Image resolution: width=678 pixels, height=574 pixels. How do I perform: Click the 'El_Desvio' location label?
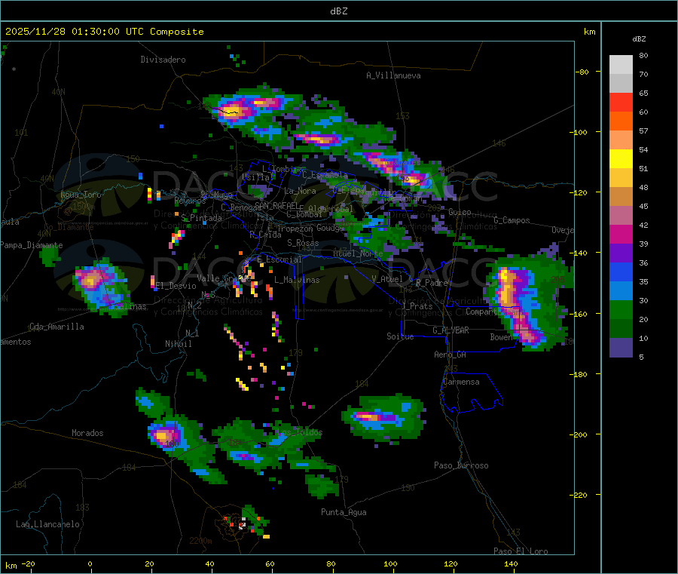click(x=176, y=286)
